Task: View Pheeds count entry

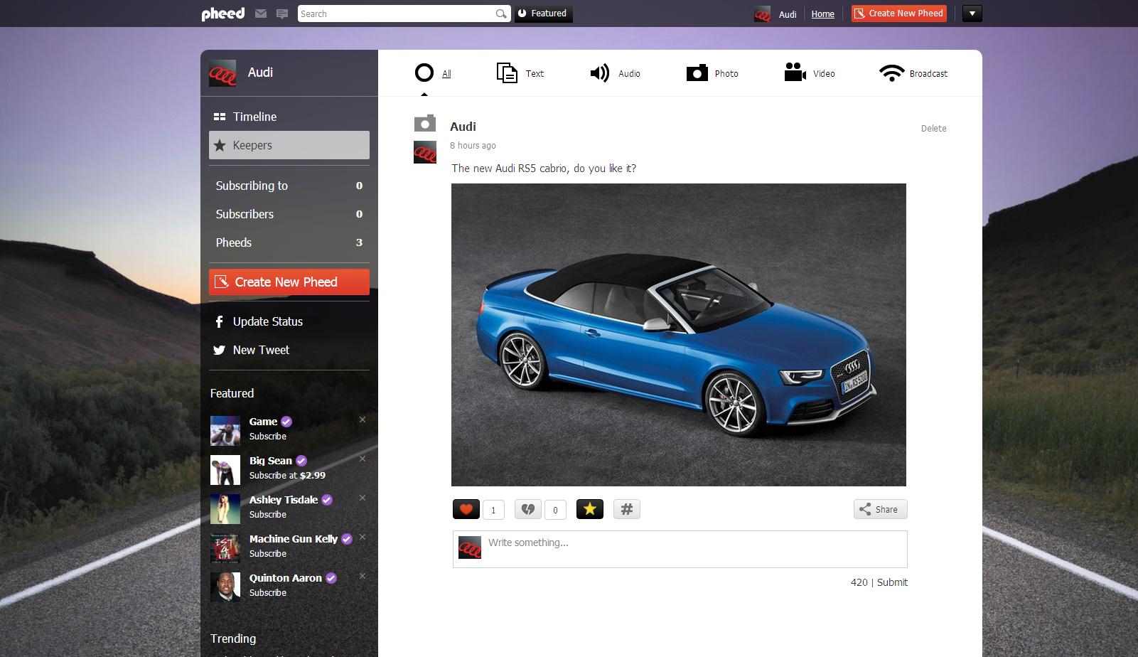Action: [289, 242]
